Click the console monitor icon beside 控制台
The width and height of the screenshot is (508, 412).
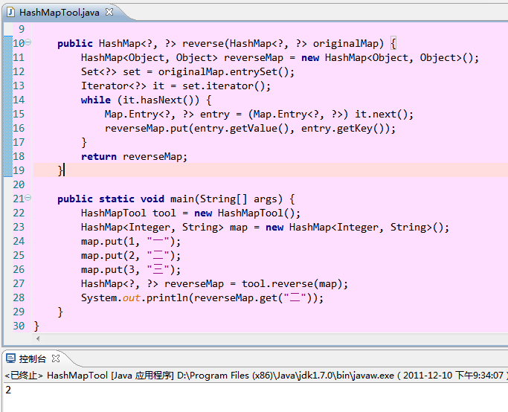(10, 358)
